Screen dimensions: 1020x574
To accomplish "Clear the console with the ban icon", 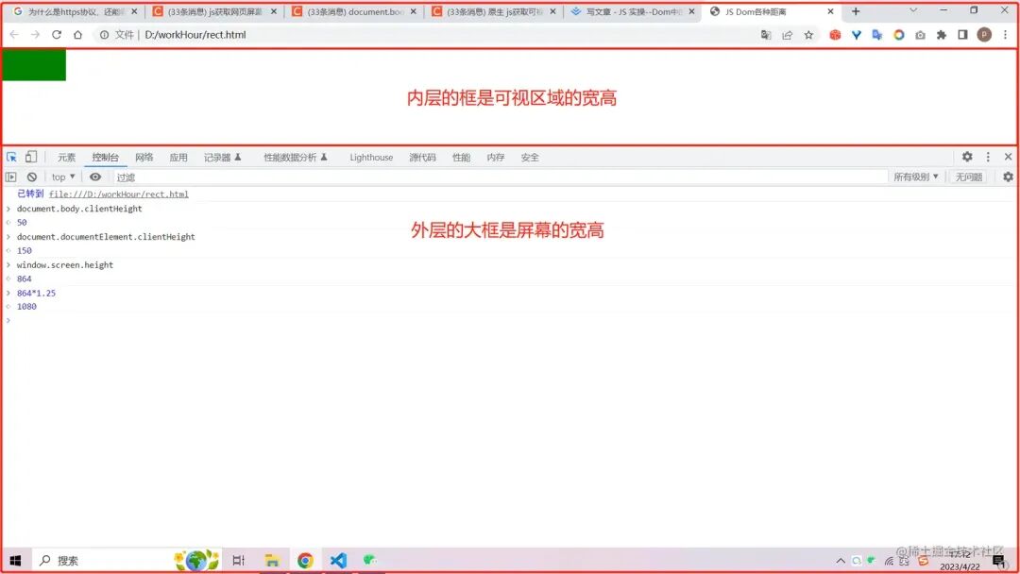I will click(x=31, y=177).
